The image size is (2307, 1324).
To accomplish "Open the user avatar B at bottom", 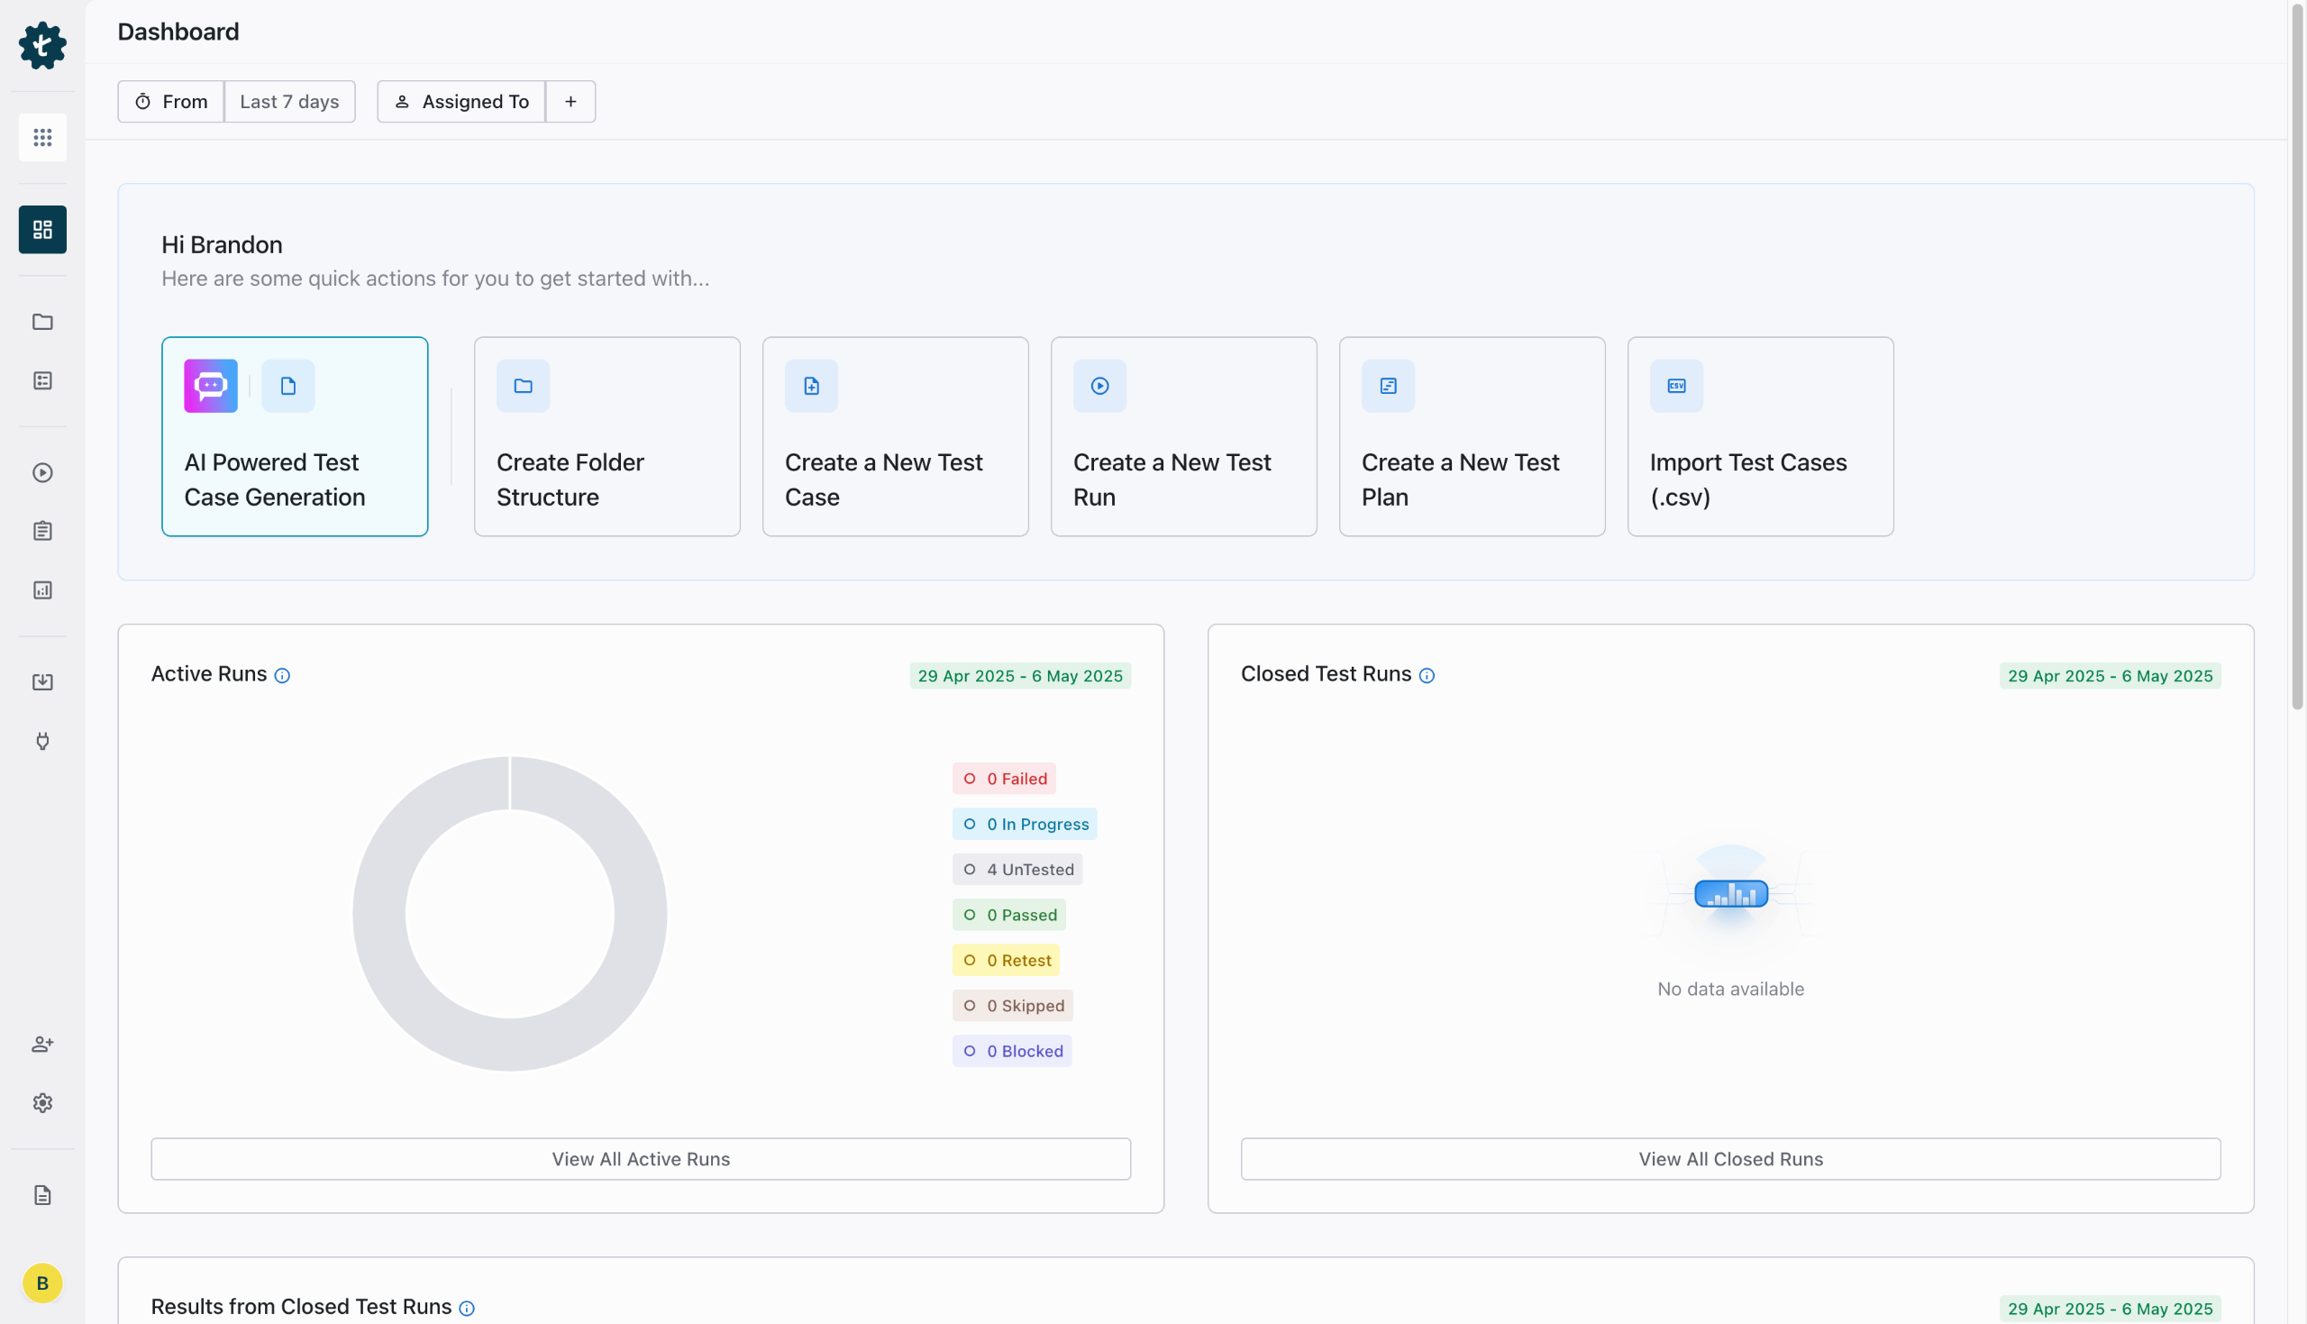I will tap(42, 1283).
